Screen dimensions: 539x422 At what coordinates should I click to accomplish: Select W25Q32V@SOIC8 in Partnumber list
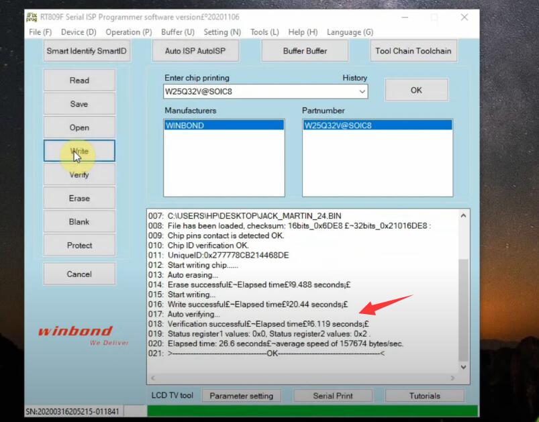pos(377,125)
